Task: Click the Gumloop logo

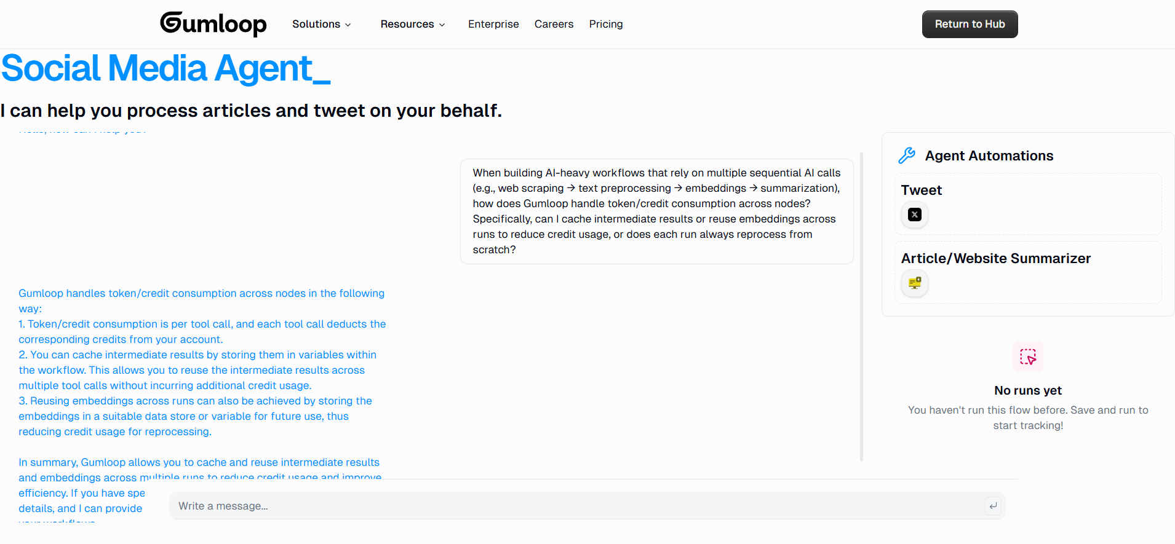Action: (213, 24)
